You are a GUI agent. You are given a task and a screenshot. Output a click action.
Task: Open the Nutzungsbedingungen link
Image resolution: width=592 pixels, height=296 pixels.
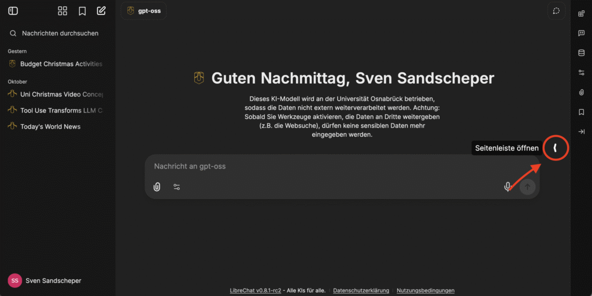(x=425, y=290)
